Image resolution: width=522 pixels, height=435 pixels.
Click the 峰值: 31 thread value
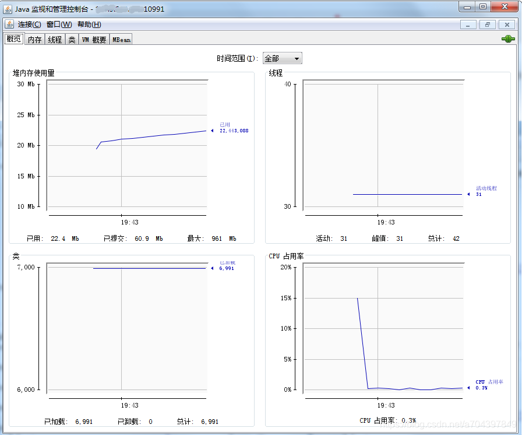click(x=387, y=238)
